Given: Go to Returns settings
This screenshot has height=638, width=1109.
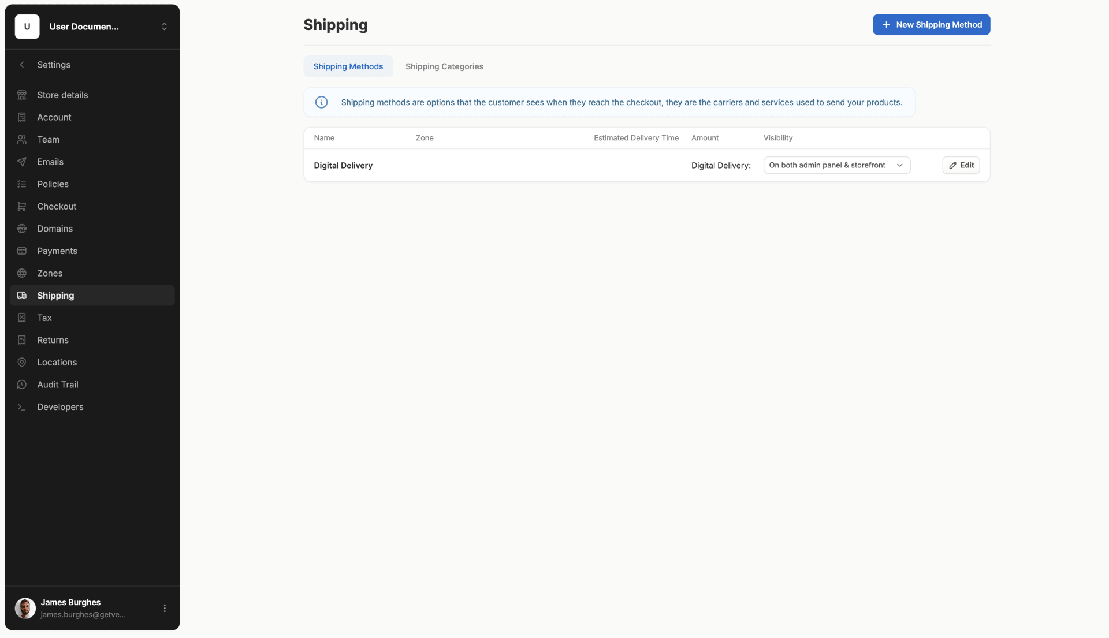Looking at the screenshot, I should pos(92,340).
